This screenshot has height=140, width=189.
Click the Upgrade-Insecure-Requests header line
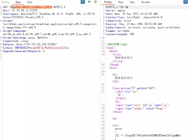pyautogui.click(x=24, y=51)
